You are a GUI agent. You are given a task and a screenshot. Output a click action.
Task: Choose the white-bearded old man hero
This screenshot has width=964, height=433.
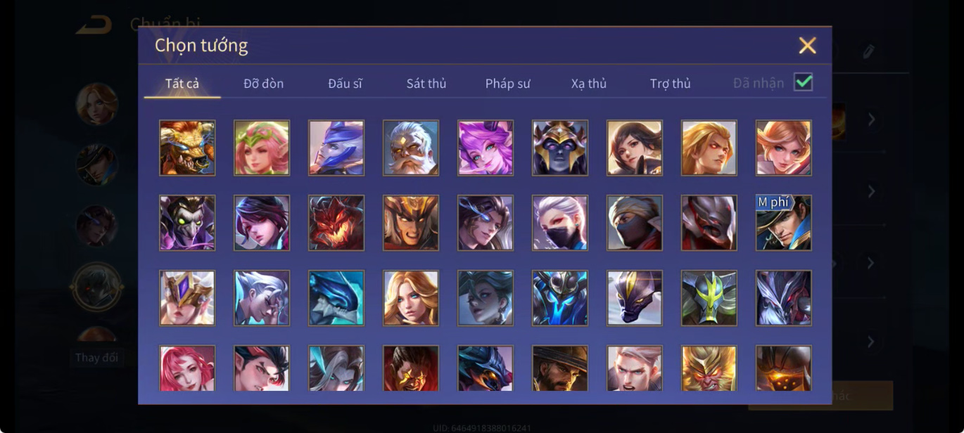point(411,148)
